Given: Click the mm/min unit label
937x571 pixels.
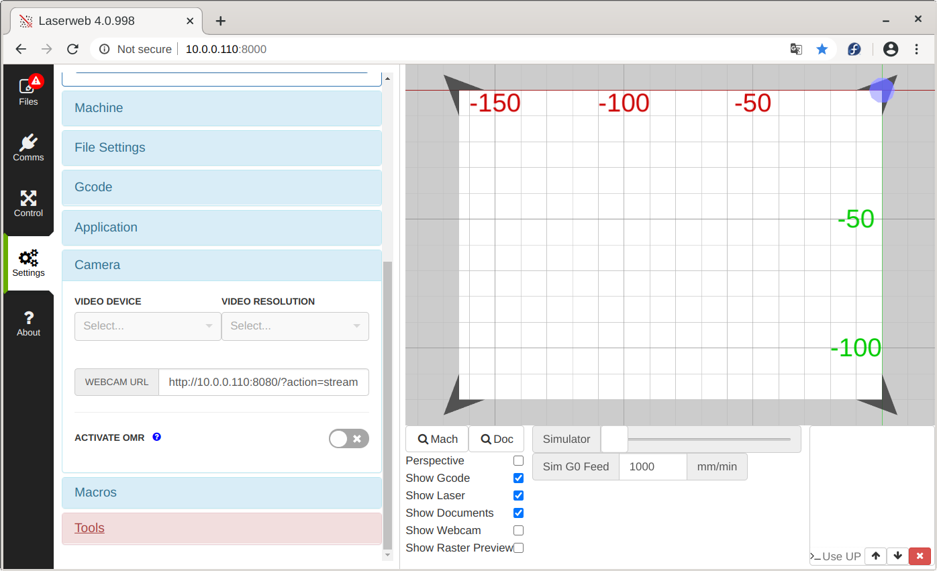Looking at the screenshot, I should coord(717,467).
